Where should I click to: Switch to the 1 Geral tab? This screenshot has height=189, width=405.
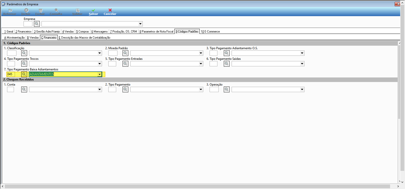[9, 32]
